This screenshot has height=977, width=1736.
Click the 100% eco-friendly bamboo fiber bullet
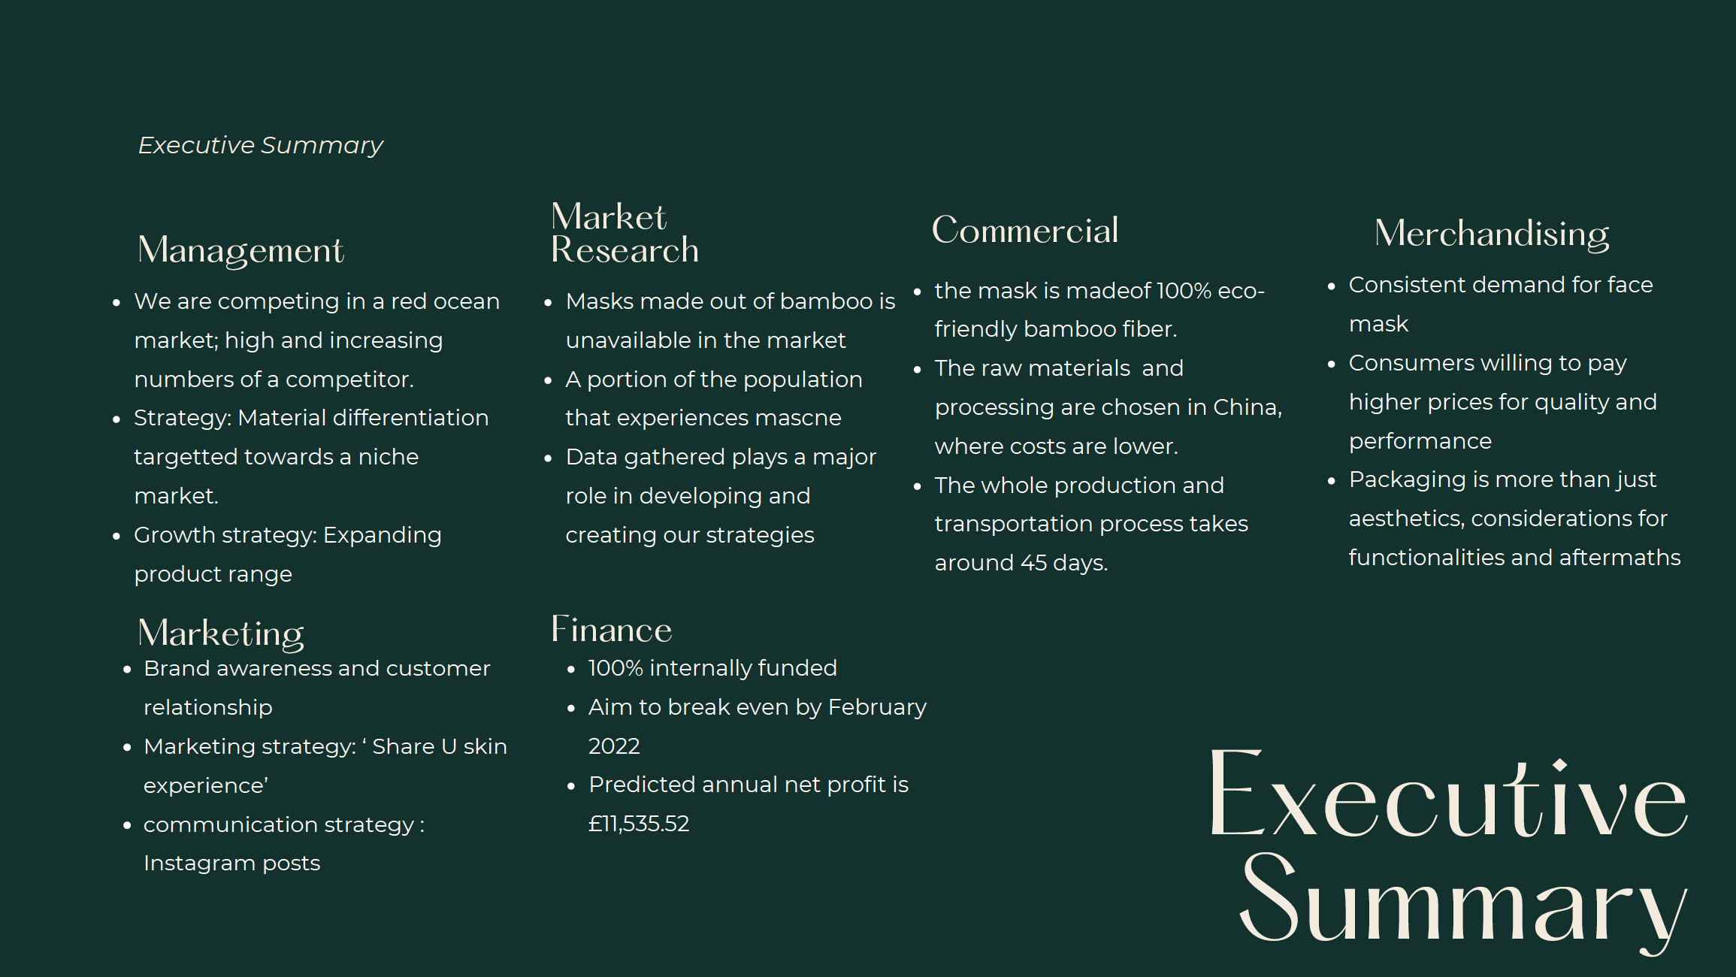click(x=1099, y=310)
